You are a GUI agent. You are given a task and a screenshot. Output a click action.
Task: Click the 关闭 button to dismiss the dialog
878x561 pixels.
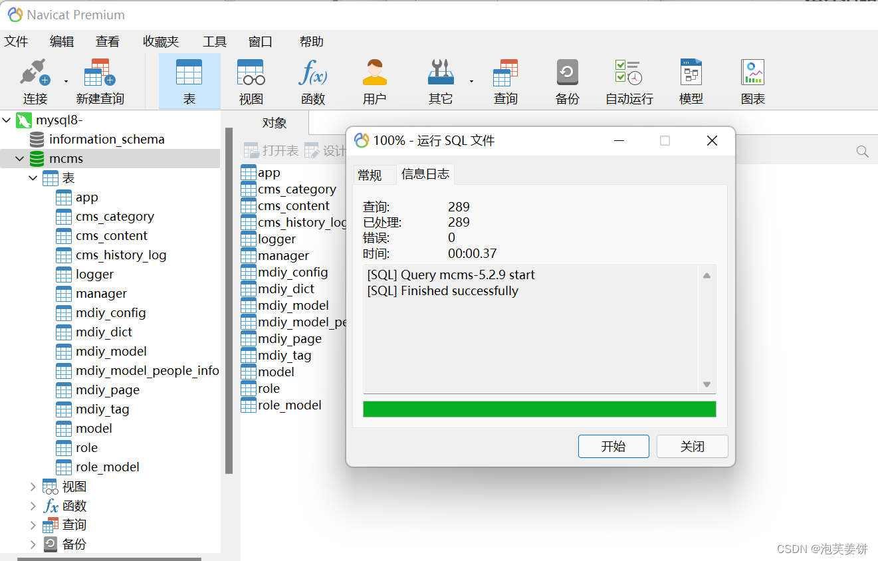(x=692, y=446)
